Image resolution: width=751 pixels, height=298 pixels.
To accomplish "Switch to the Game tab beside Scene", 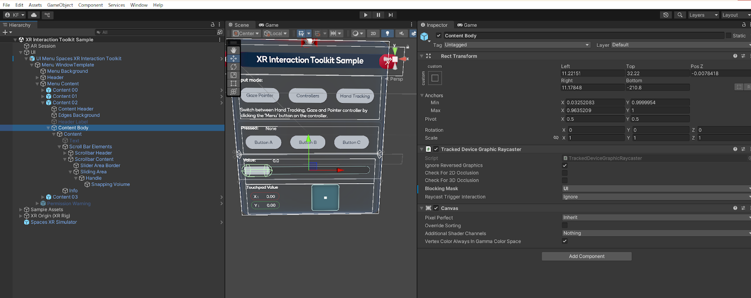I will pos(268,25).
